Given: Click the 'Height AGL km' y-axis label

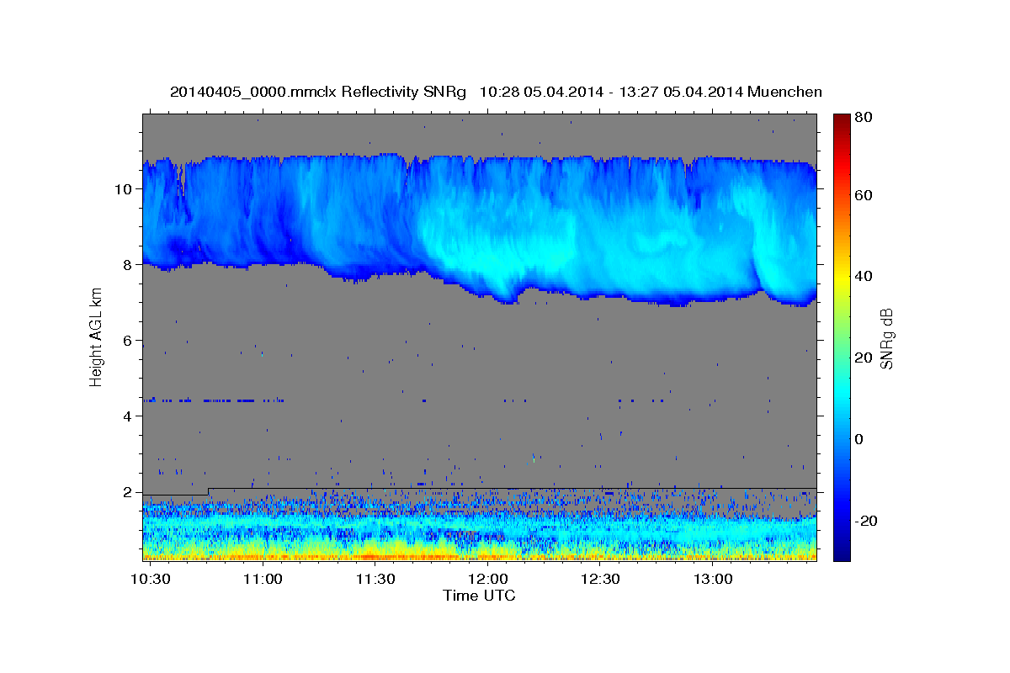Looking at the screenshot, I should [x=96, y=336].
